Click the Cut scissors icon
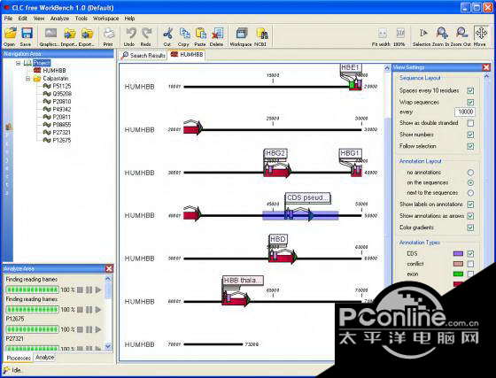 pyautogui.click(x=167, y=33)
